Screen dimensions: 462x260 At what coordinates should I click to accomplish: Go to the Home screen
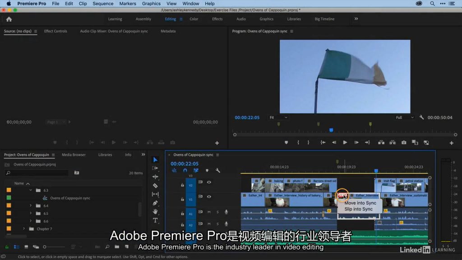click(9, 19)
